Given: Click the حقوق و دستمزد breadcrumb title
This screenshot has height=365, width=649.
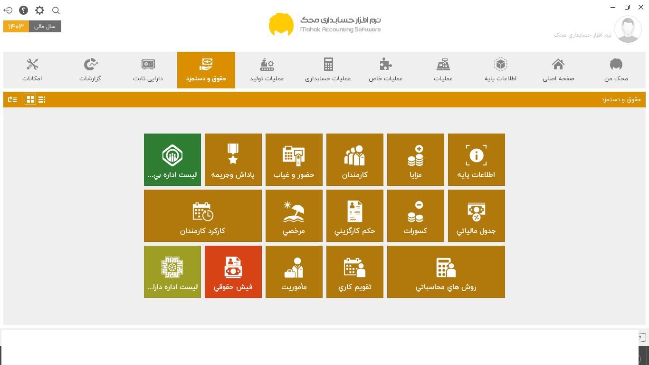Looking at the screenshot, I should pos(621,99).
